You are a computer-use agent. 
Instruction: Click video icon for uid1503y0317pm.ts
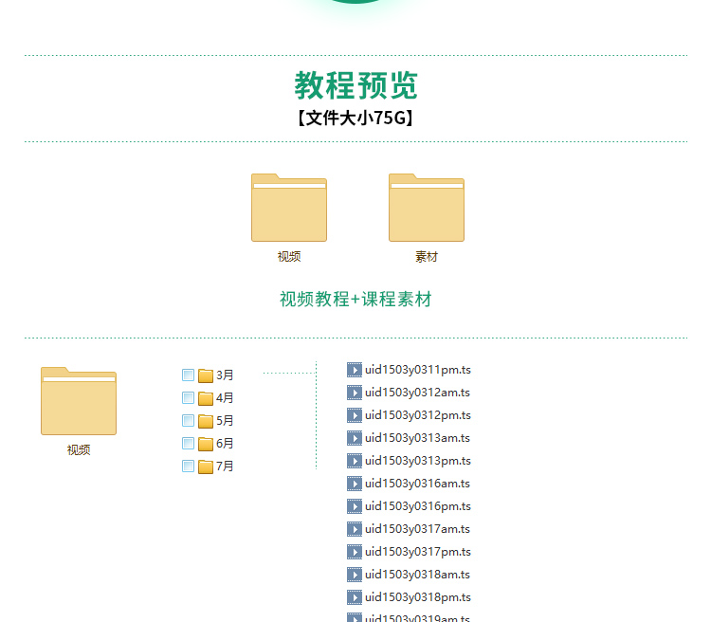tap(355, 552)
